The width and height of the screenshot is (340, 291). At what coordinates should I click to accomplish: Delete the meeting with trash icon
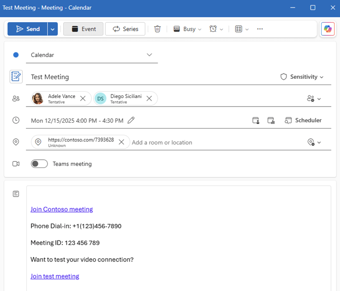157,29
